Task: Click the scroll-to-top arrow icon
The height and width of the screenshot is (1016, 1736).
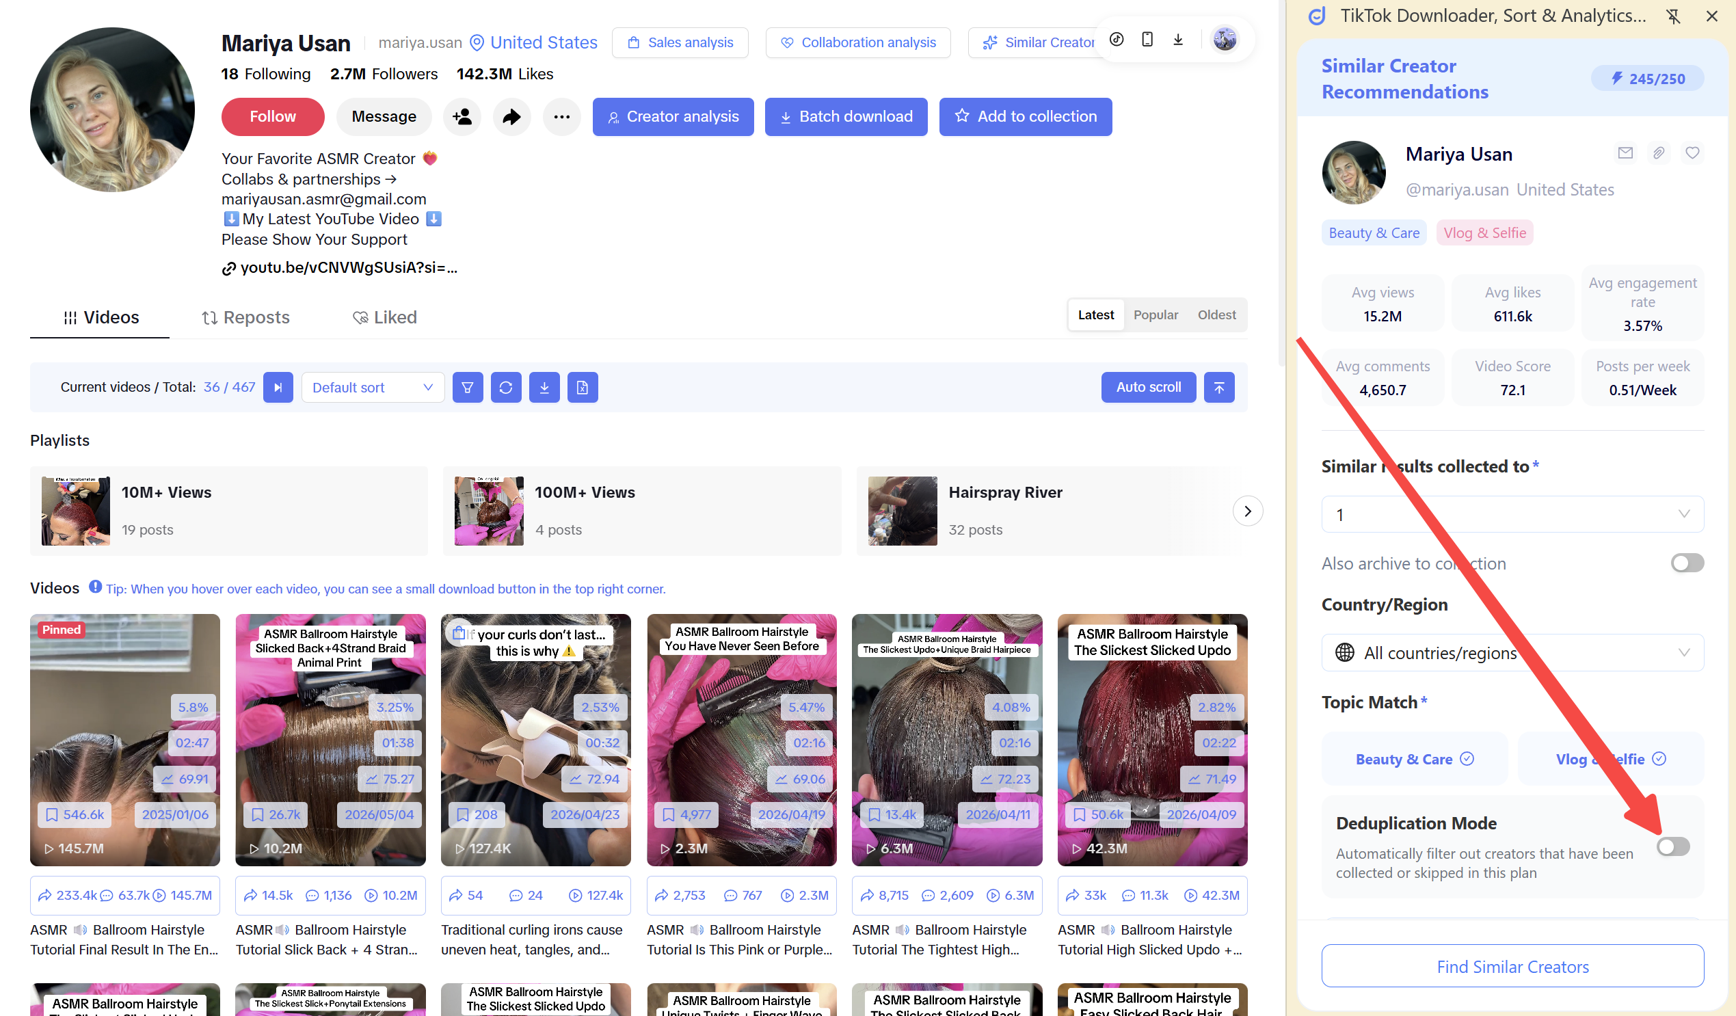Action: click(1219, 387)
